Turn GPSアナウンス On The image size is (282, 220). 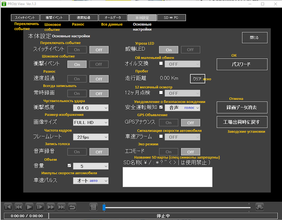pyautogui.click(x=169, y=123)
